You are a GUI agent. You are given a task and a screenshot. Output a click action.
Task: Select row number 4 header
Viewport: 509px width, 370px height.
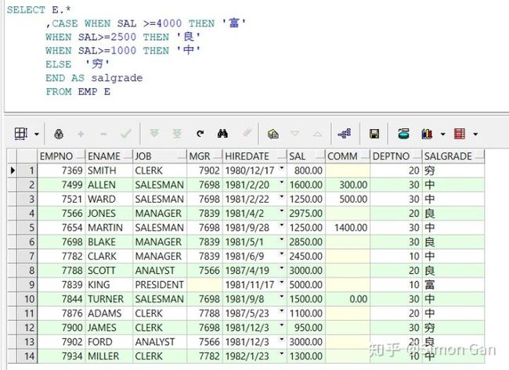[27, 214]
